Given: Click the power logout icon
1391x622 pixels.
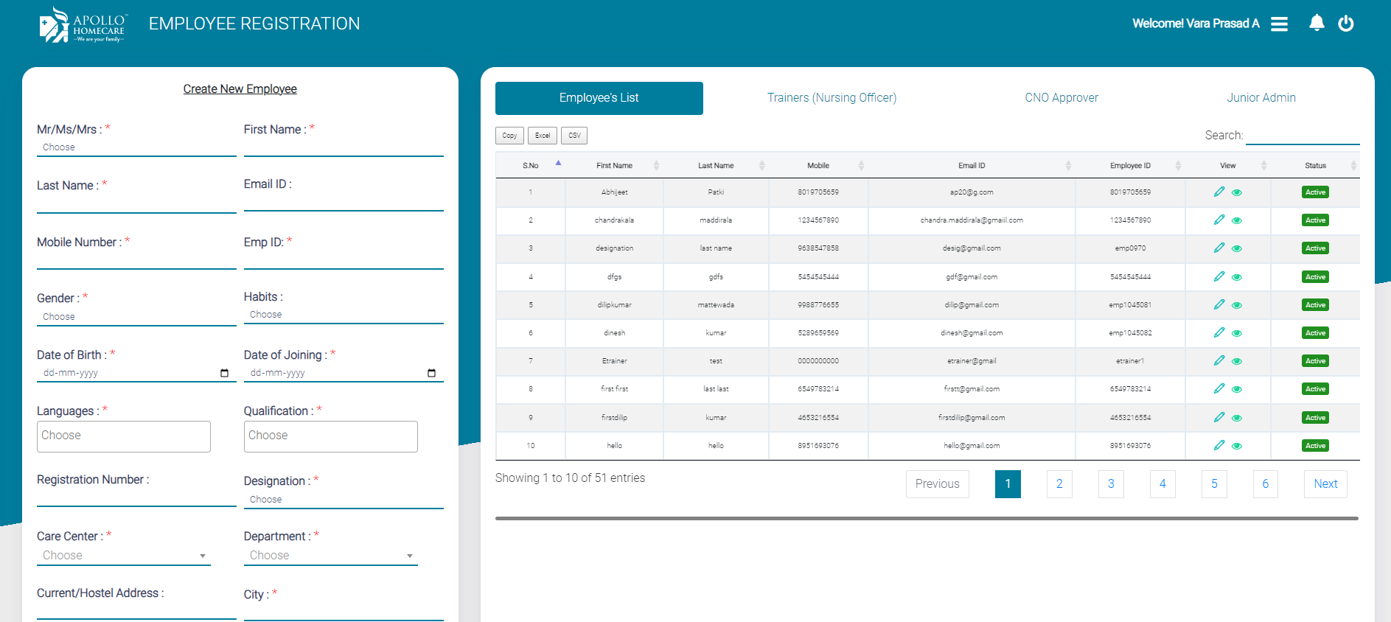Looking at the screenshot, I should click(1346, 24).
